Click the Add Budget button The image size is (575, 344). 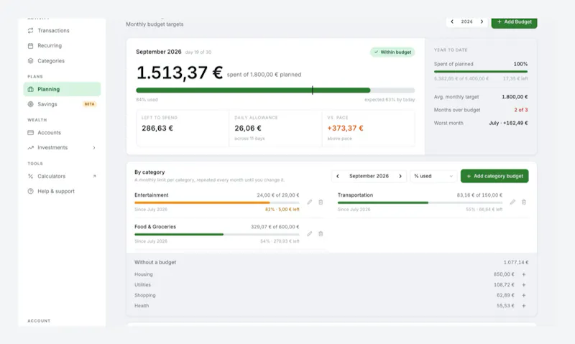(x=514, y=22)
